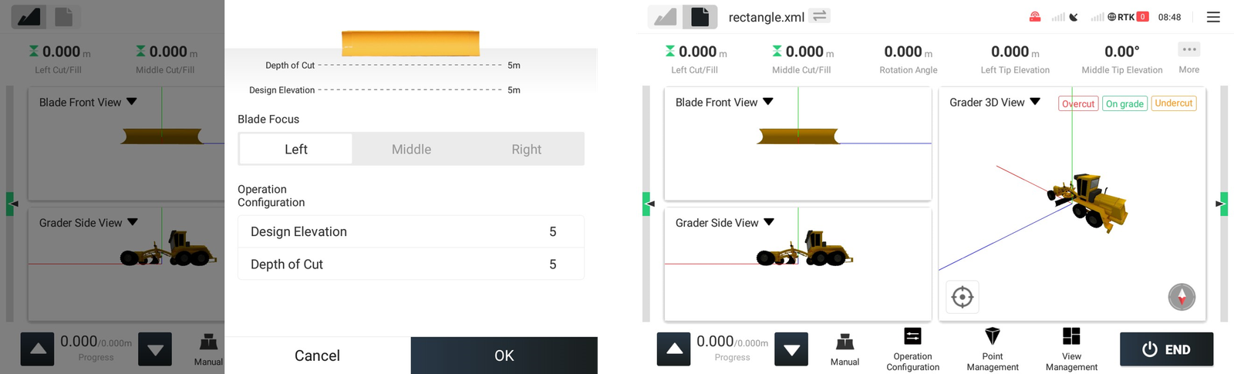Open the hamburger menu at the top right
Image resolution: width=1234 pixels, height=374 pixels.
[x=1213, y=17]
